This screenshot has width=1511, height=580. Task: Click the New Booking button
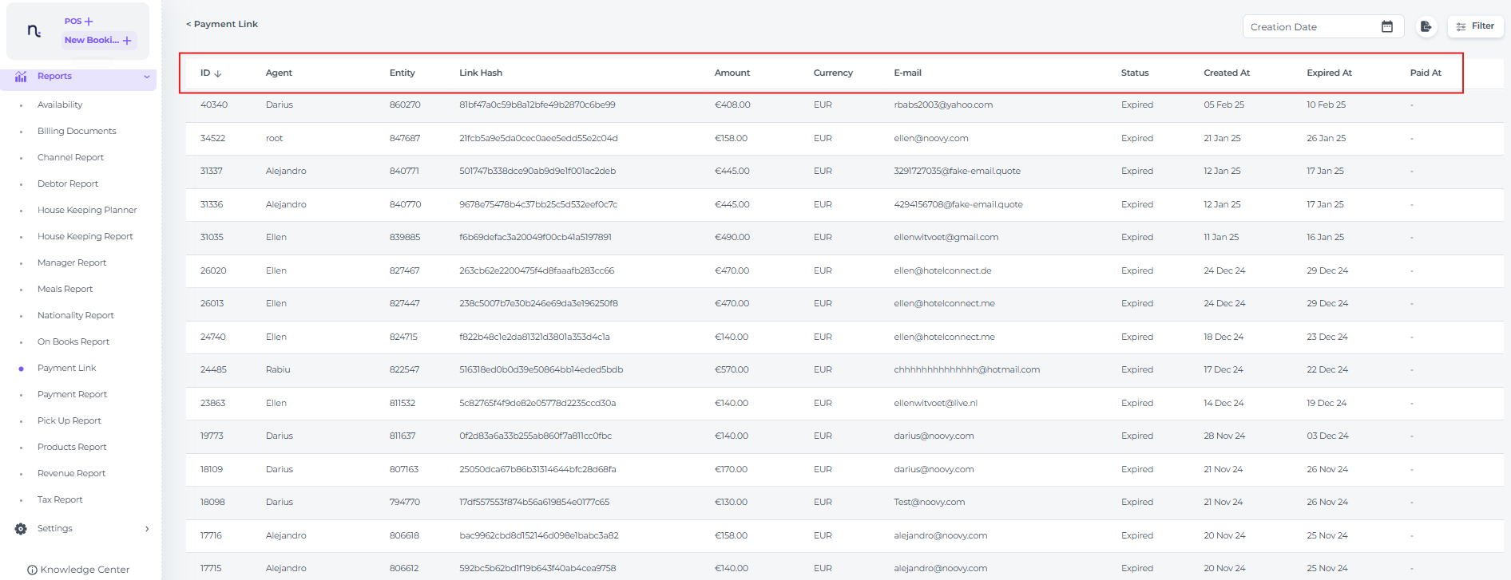click(x=98, y=40)
